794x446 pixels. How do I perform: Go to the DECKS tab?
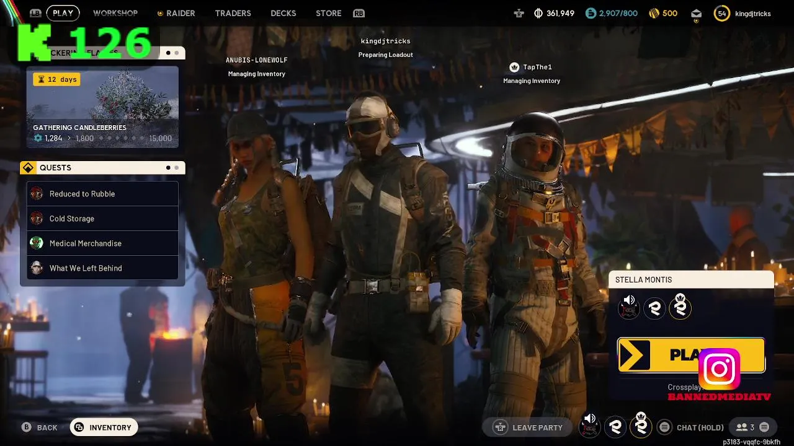pyautogui.click(x=283, y=13)
